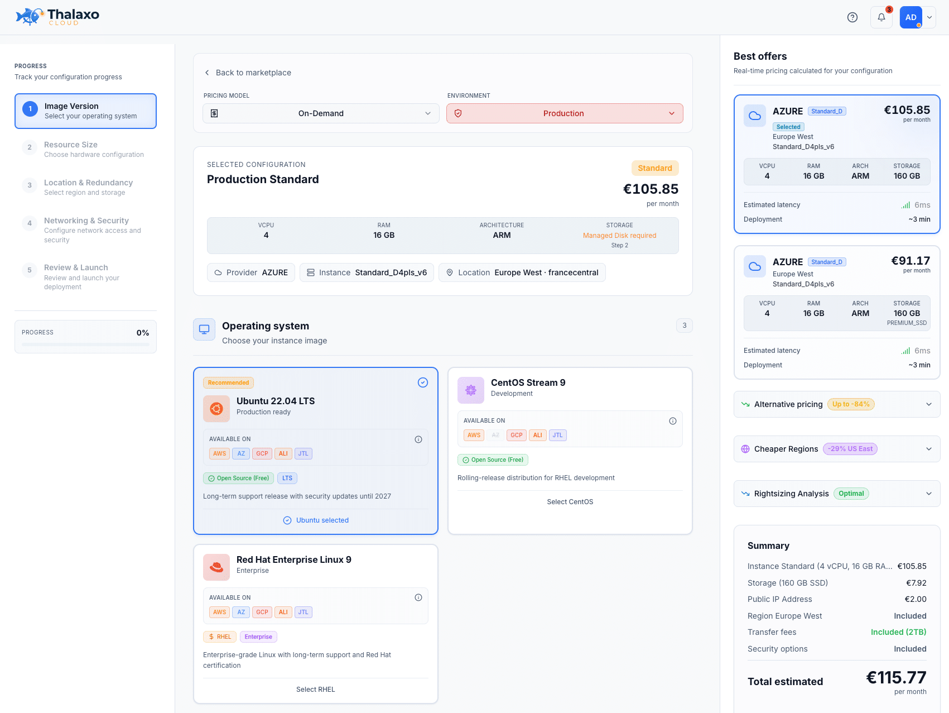Expand the Alternative pricing section

(837, 404)
